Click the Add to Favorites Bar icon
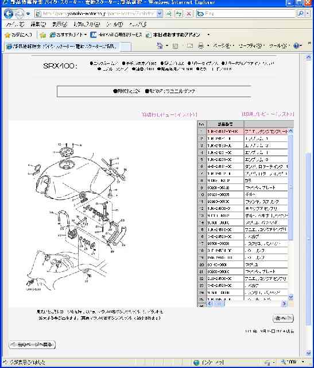The height and width of the screenshot is (368, 314). (x=42, y=35)
